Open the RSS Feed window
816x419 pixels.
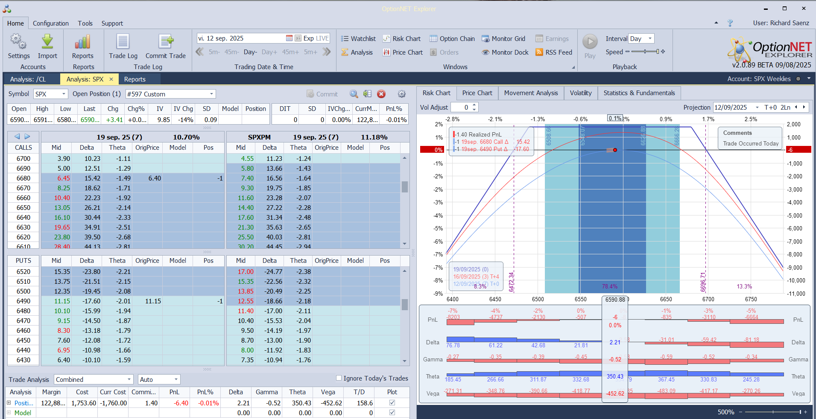(554, 52)
